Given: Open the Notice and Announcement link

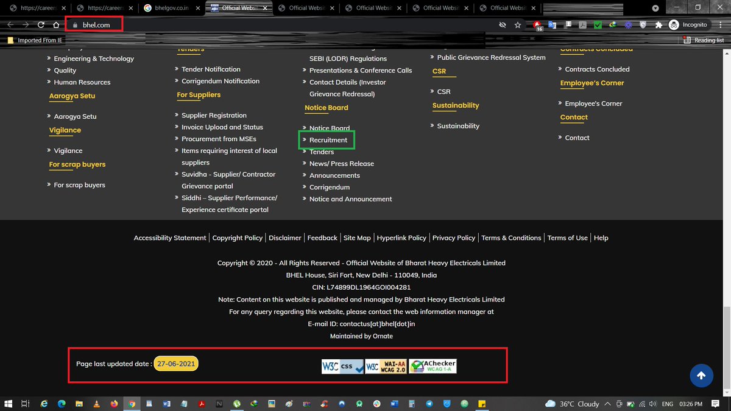Looking at the screenshot, I should tap(351, 199).
